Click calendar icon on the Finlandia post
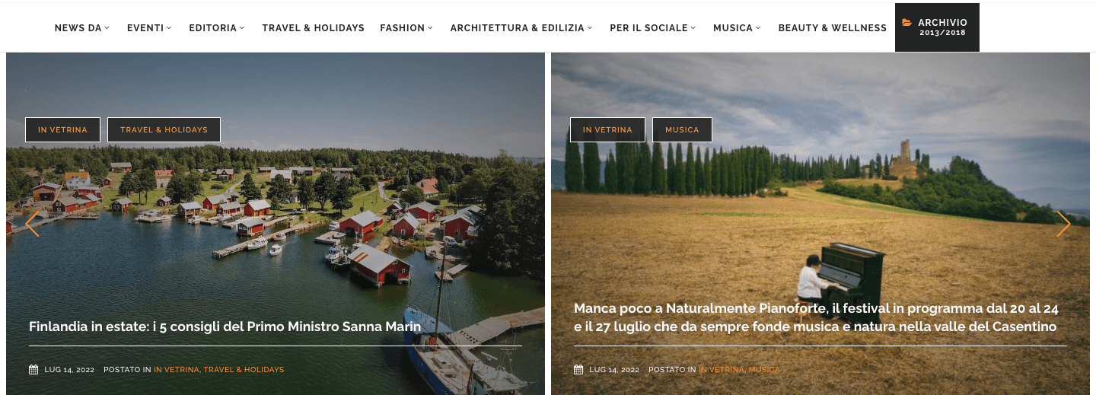Screen dimensions: 1096x395 tap(33, 370)
